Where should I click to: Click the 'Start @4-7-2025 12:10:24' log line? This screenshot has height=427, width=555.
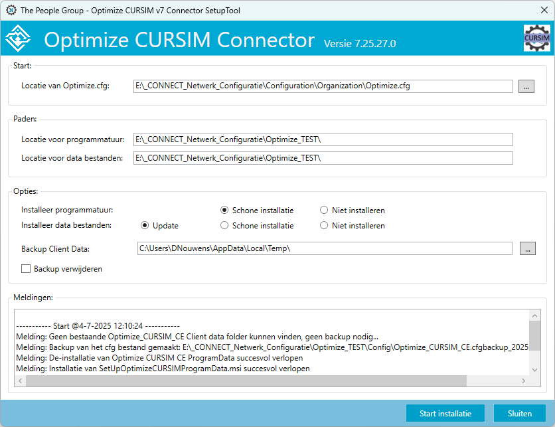(98, 326)
